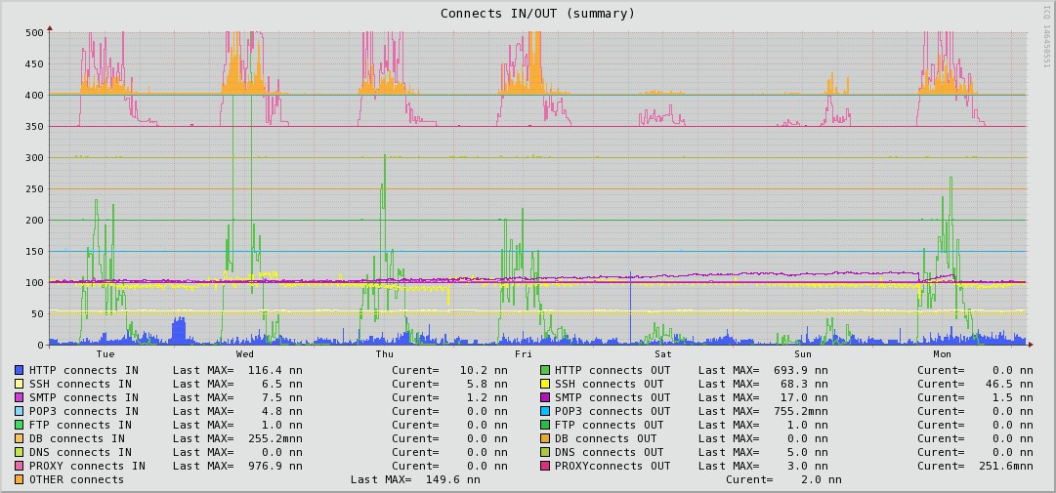Click the green FTP connects IN swatch
The image size is (1056, 493).
pyautogui.click(x=19, y=425)
